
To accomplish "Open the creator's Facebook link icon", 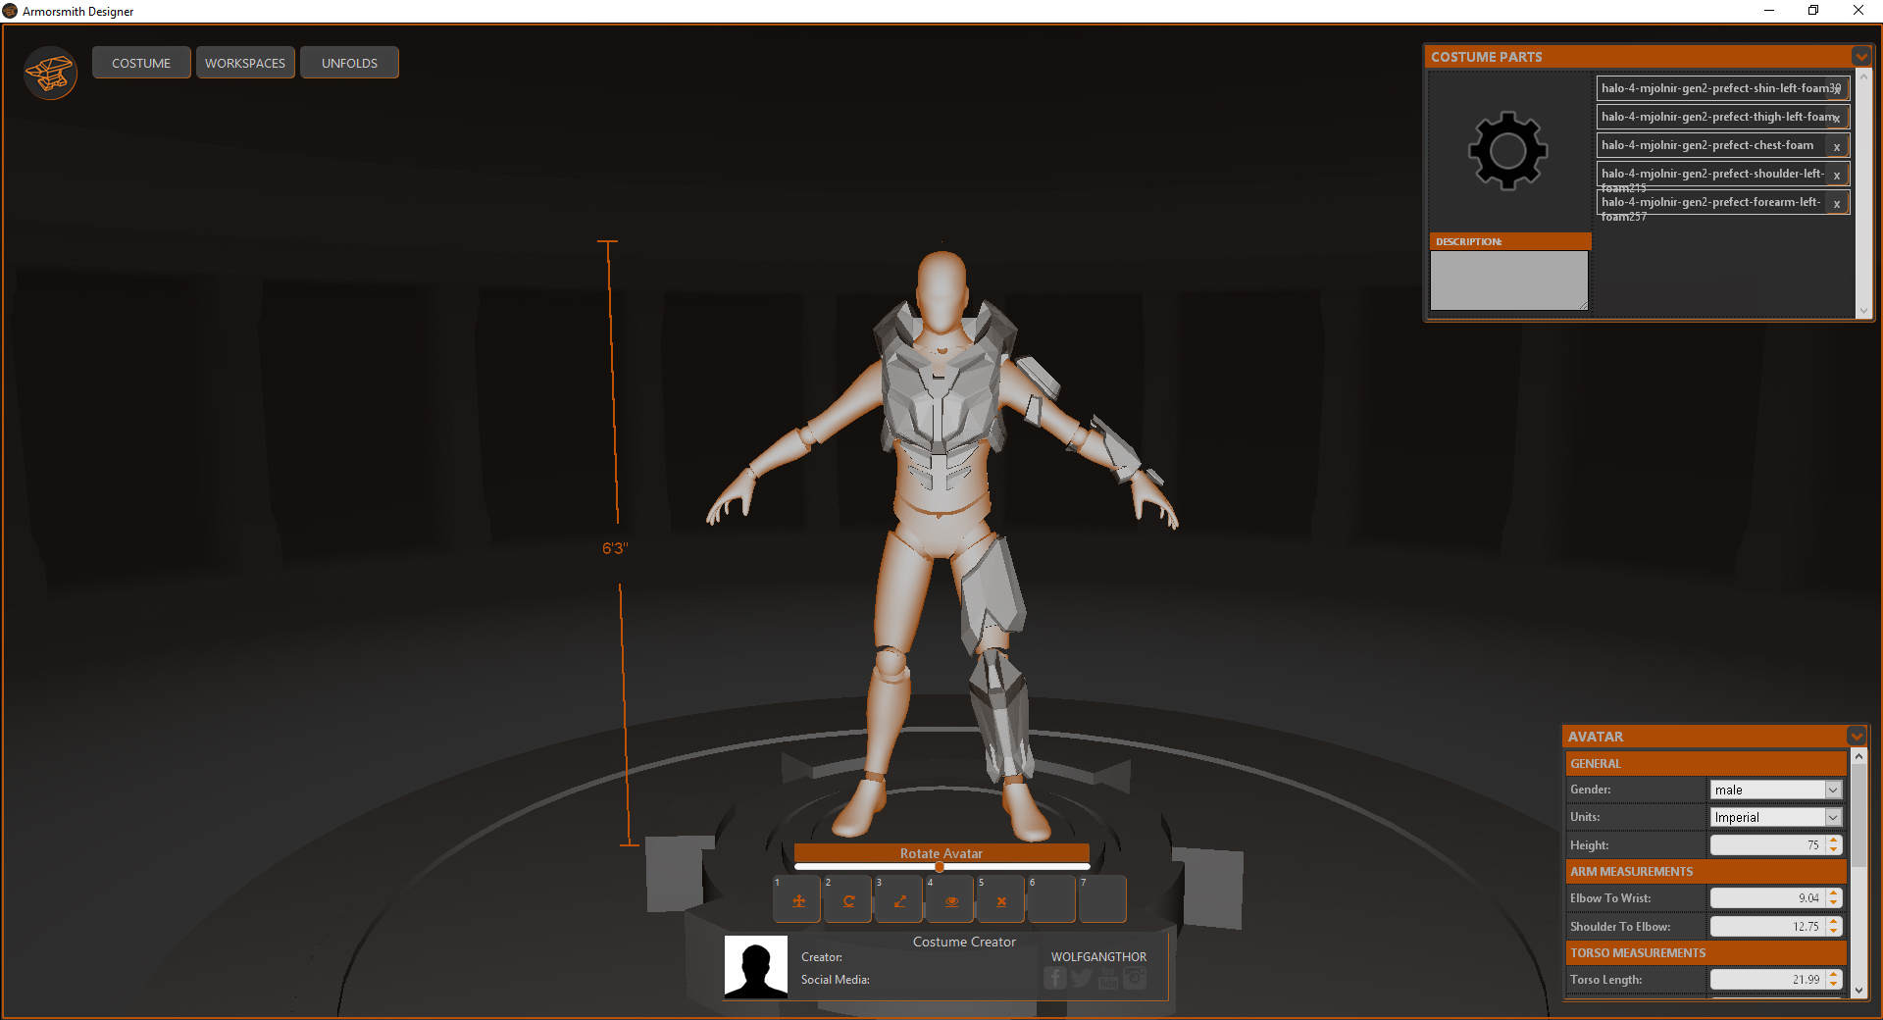I will pos(1055,978).
